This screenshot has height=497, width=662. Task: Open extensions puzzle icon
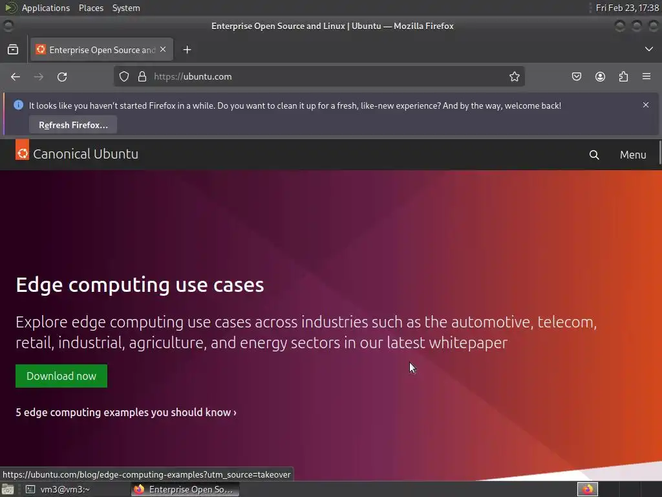tap(623, 76)
